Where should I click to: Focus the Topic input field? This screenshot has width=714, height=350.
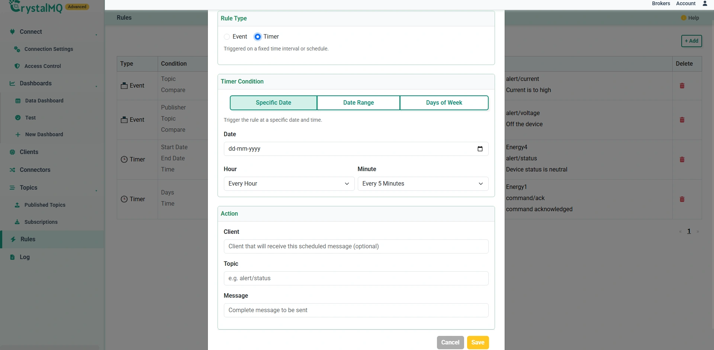[x=356, y=278]
